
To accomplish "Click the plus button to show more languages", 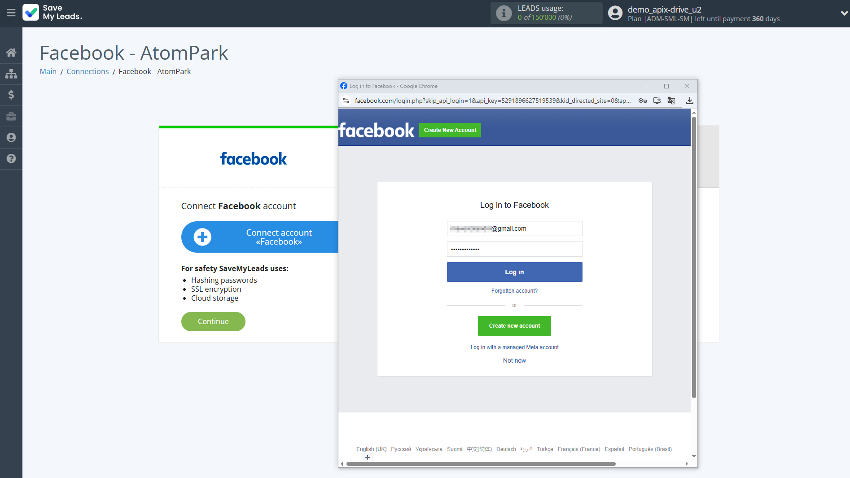I will (368, 457).
